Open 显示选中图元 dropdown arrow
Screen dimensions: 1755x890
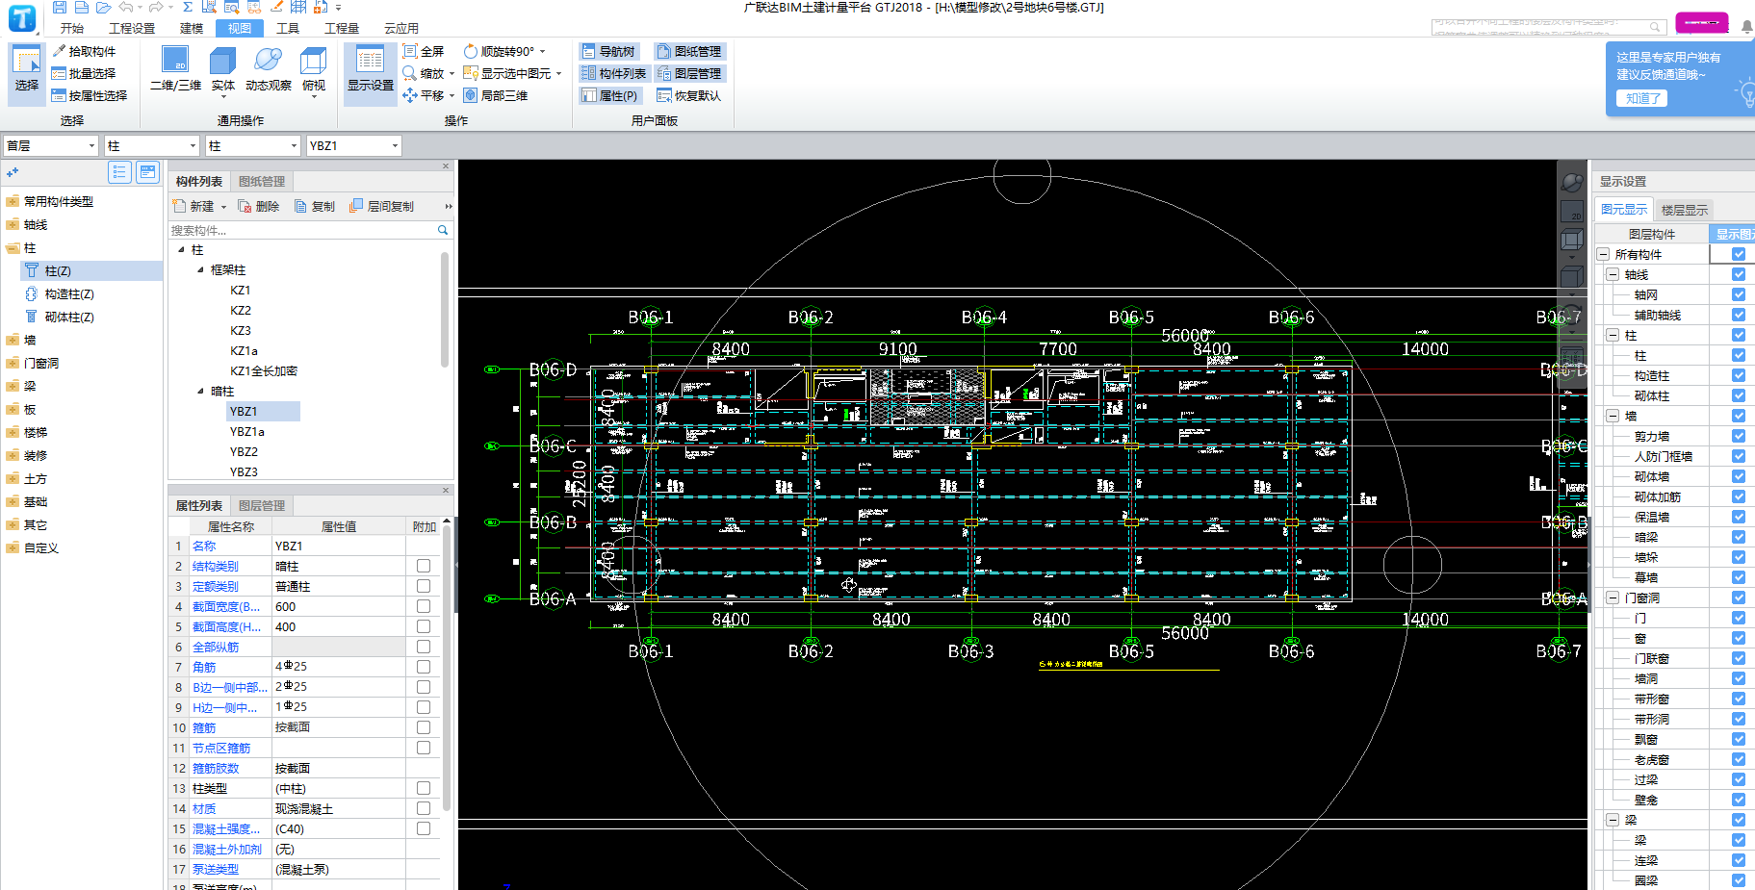(558, 73)
